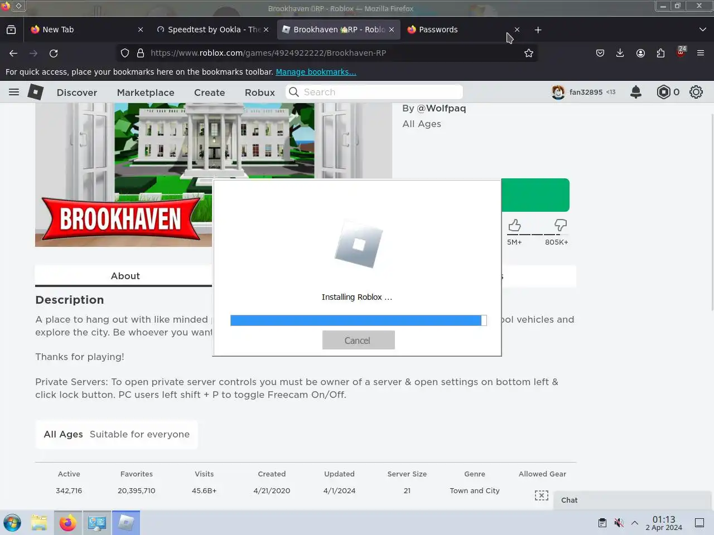
Task: Open Roblox settings gear
Action: (696, 92)
